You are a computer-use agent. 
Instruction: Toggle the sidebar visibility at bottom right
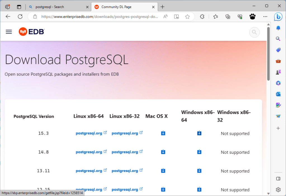278,179
